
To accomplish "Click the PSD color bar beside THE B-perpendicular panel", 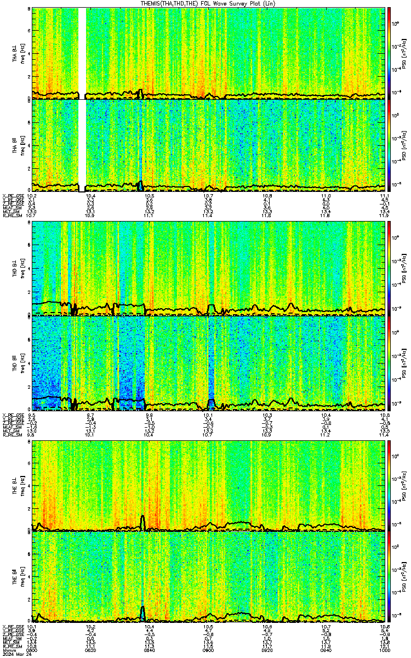I will (x=389, y=486).
